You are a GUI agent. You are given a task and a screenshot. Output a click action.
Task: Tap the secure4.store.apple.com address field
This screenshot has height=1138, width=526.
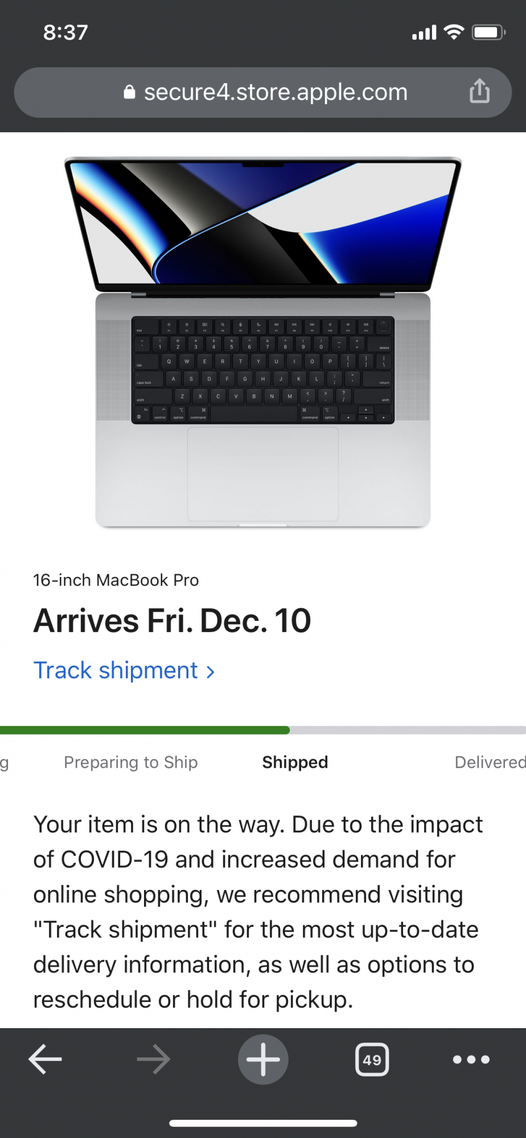[x=276, y=92]
